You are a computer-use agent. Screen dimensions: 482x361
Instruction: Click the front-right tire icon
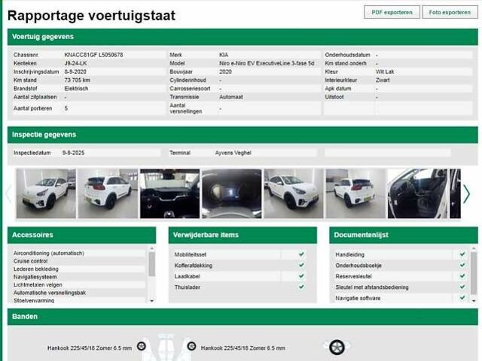point(191,347)
